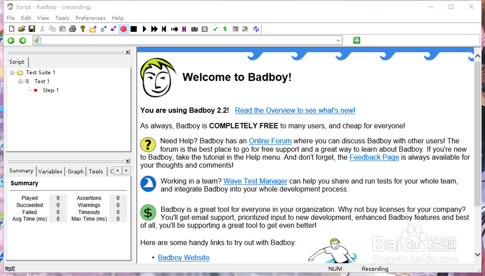Open the Preferences menu
This screenshot has width=485, height=276.
point(90,18)
